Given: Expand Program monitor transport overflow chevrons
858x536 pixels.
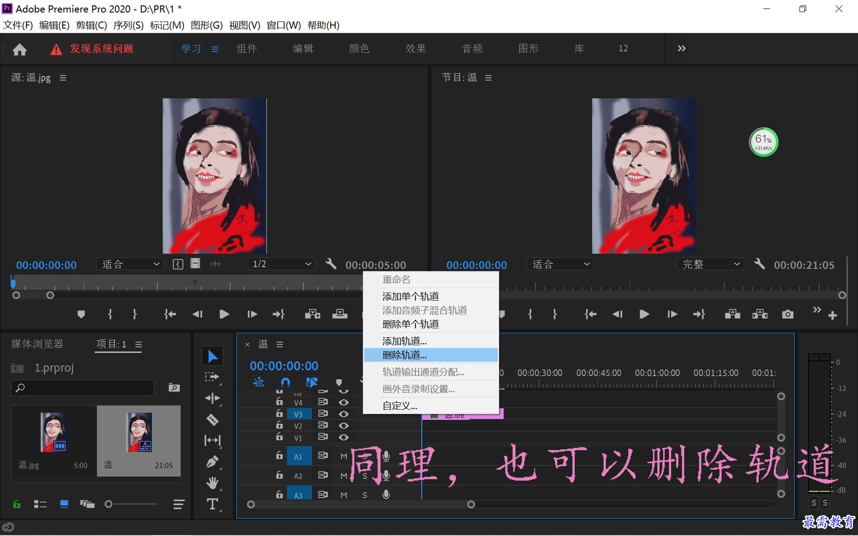Looking at the screenshot, I should (x=817, y=310).
